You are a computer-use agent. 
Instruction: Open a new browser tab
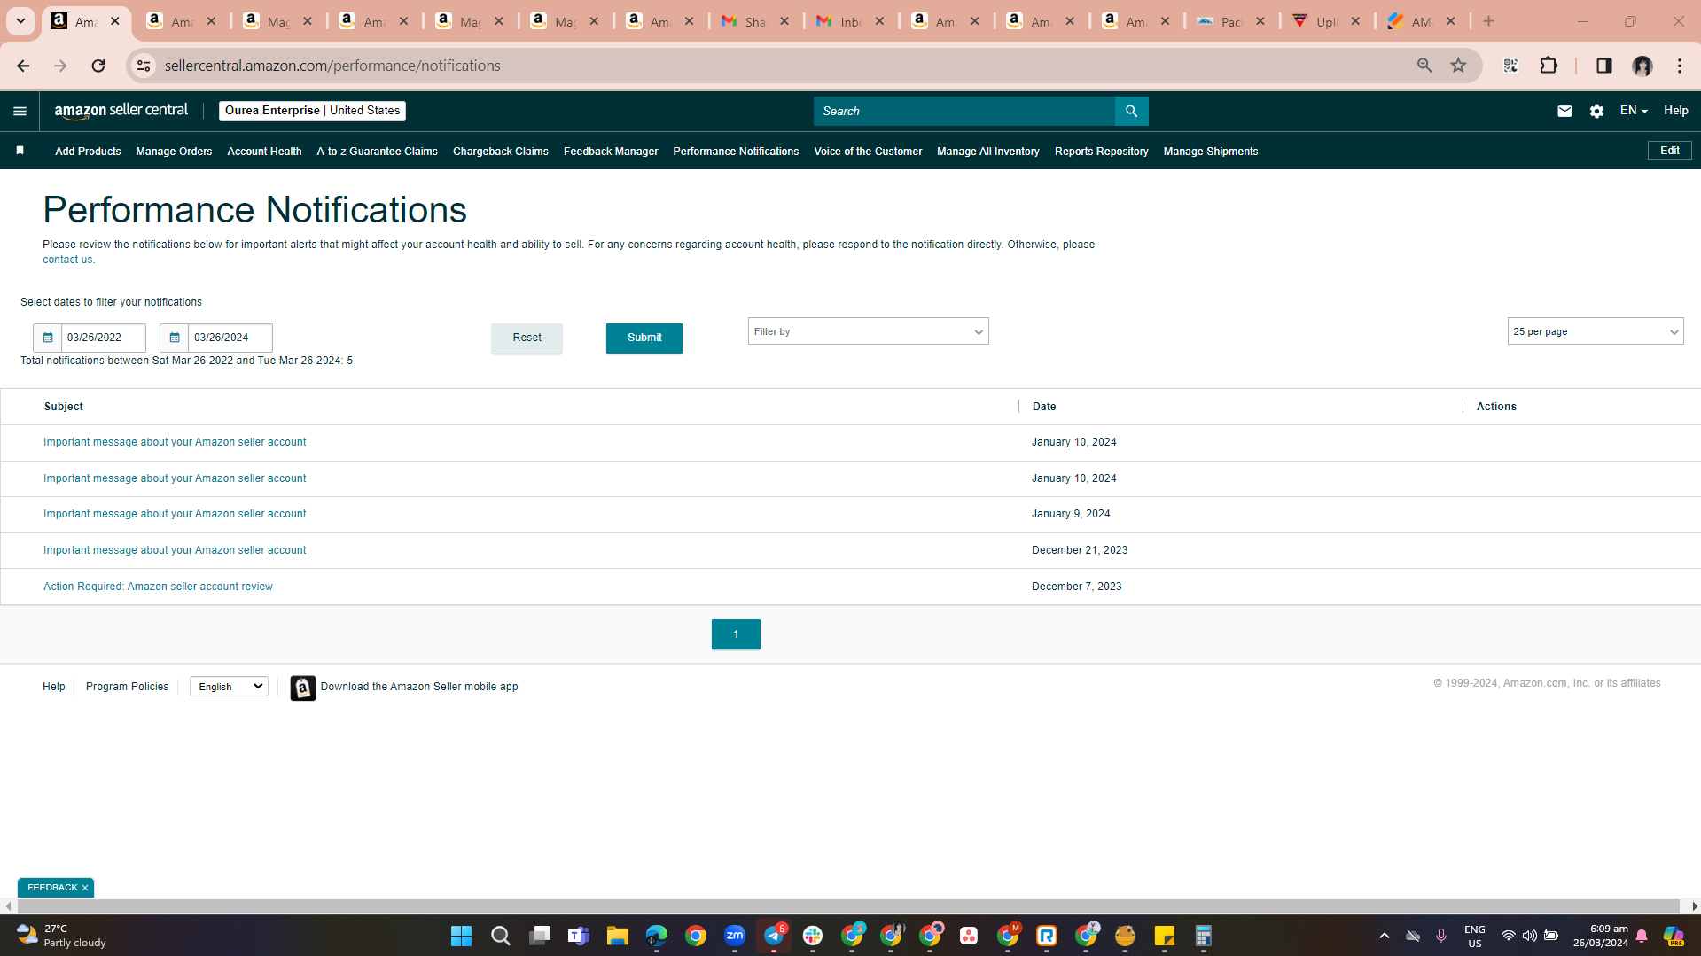1488,21
